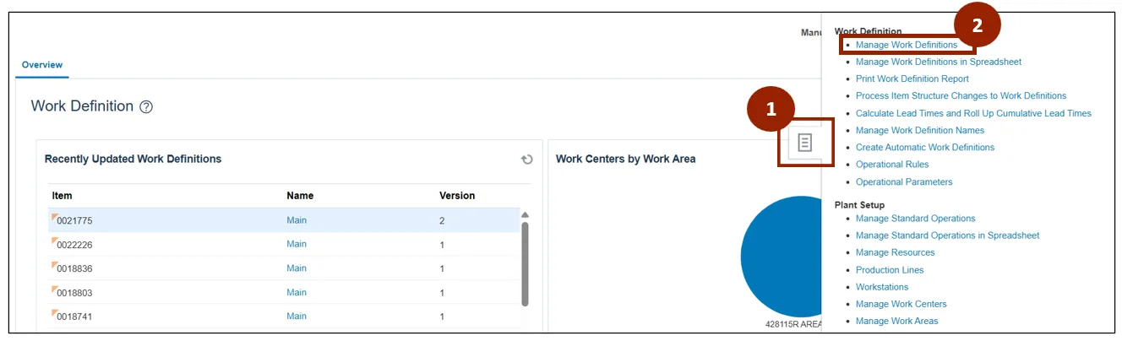Open Manage Work Definitions in Spreadsheet

pos(938,62)
